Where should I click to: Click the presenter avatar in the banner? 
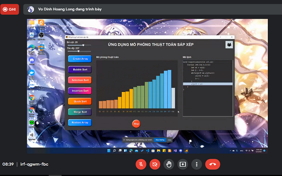pos(31,9)
